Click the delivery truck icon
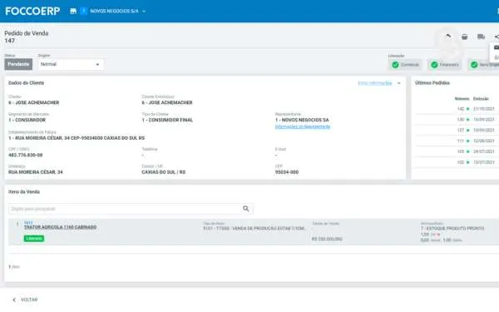 [482, 37]
